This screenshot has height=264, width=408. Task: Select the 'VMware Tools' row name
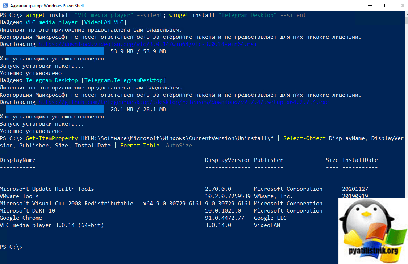[19, 196]
